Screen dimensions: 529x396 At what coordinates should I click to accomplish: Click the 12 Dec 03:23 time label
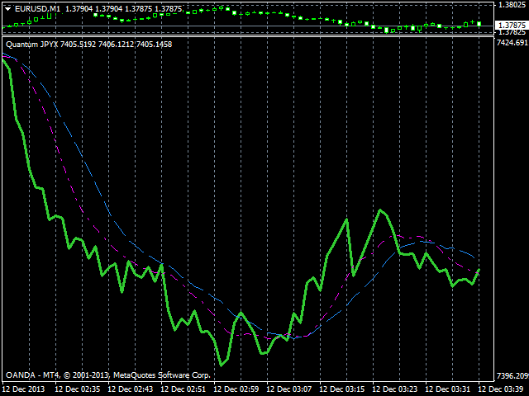[x=397, y=389]
